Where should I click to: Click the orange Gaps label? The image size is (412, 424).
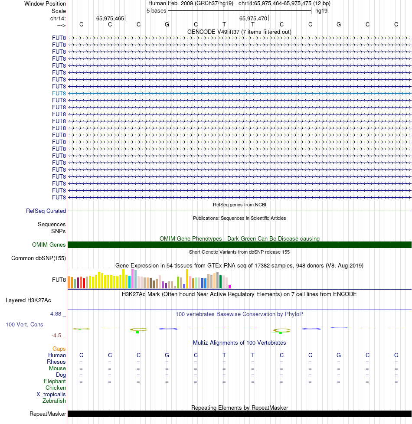point(59,349)
